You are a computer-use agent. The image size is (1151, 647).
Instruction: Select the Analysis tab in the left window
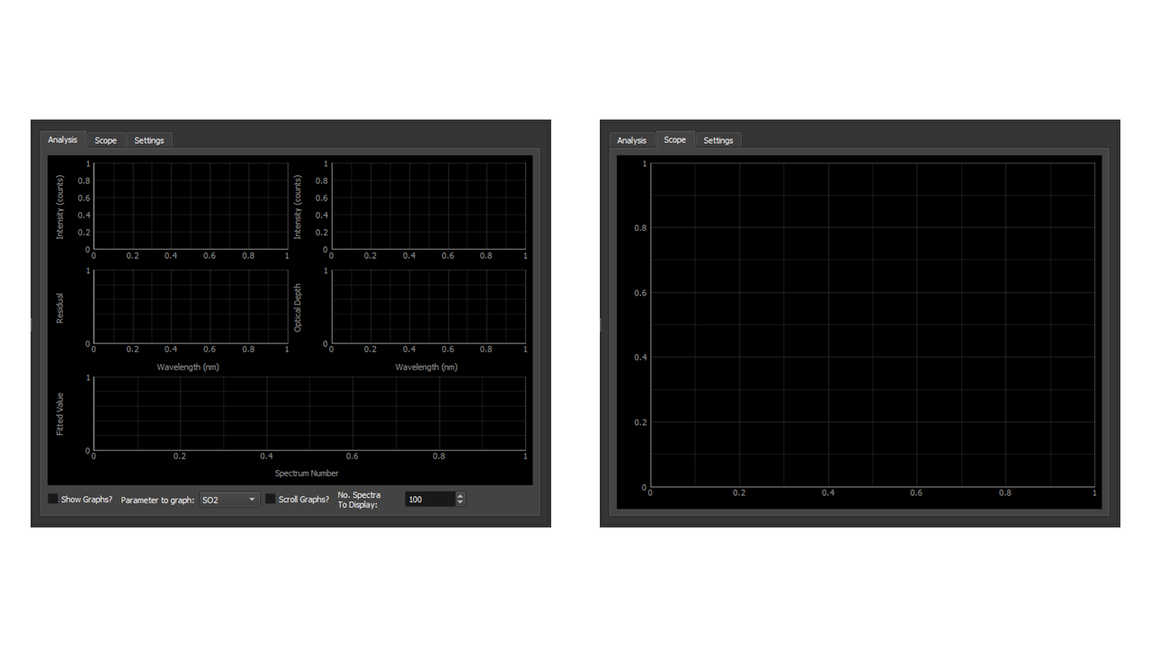(63, 139)
